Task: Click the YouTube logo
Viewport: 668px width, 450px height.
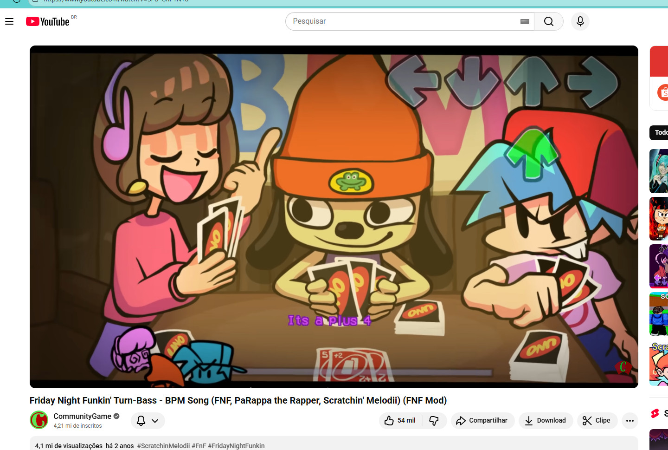Action: [x=48, y=21]
